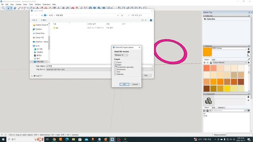Select Dropbox in the navigation pane
Viewport: 253px width, 142px height.
38,29
